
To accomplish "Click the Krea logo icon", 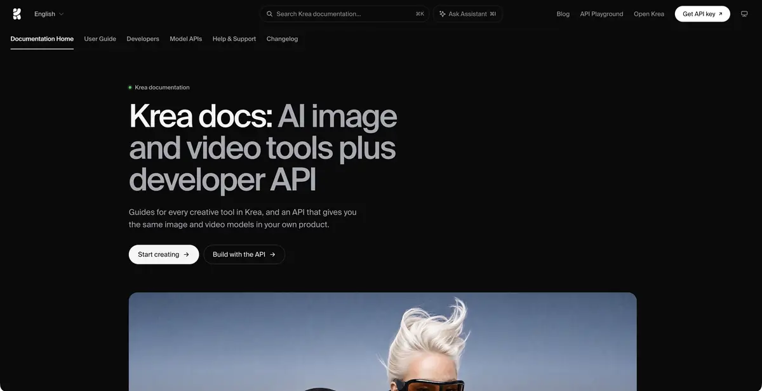I will tap(17, 14).
